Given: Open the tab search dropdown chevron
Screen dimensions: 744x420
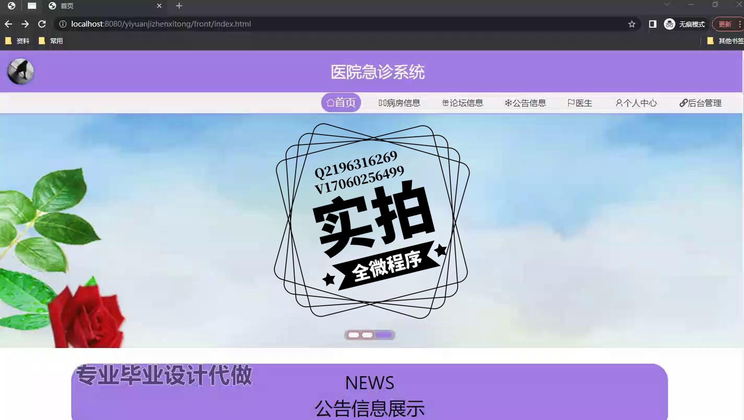Looking at the screenshot, I should 667,5.
